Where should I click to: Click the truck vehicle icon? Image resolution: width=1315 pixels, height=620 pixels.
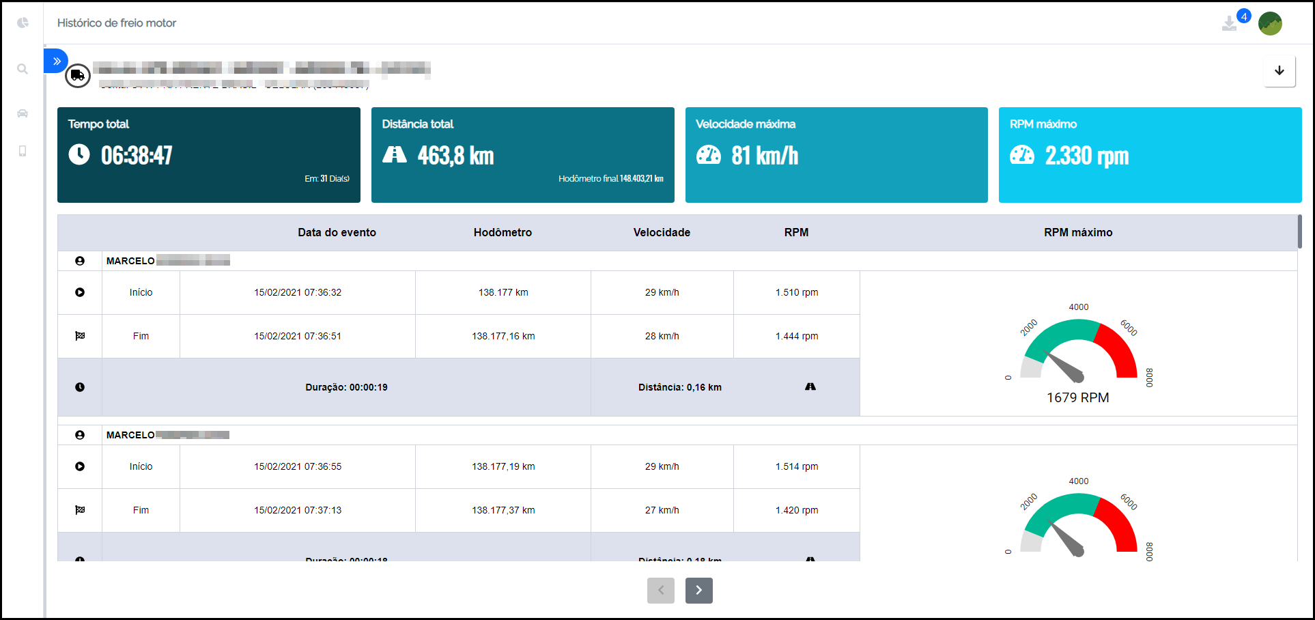tap(78, 75)
